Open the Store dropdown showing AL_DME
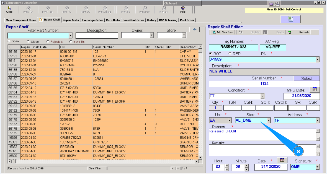 pos(268,121)
